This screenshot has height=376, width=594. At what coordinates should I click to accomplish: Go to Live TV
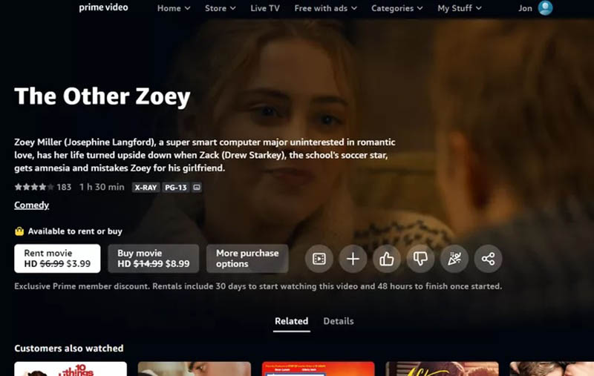(265, 8)
